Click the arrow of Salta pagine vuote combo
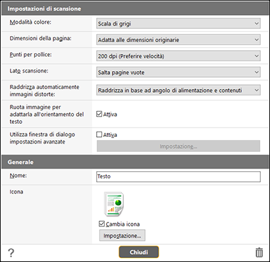 point(256,72)
